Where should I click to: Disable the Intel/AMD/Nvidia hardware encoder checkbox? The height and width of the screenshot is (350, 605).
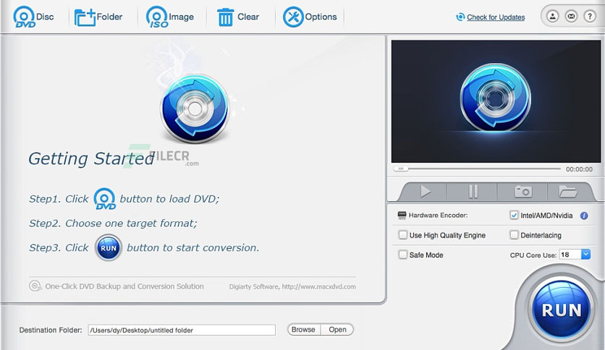514,215
